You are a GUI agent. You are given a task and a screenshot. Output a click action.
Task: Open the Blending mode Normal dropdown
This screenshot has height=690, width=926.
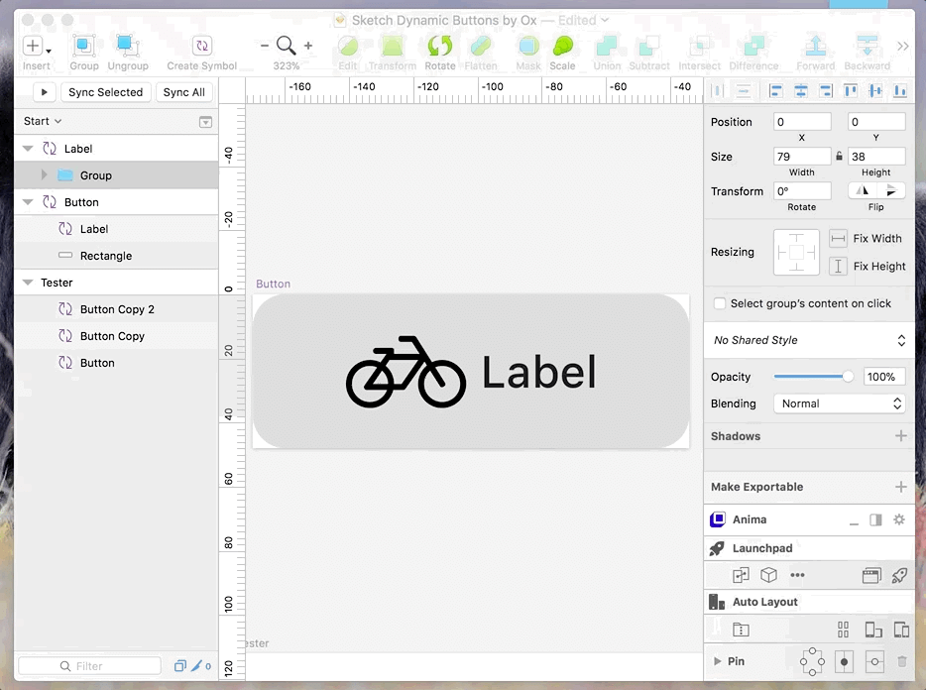tap(839, 403)
